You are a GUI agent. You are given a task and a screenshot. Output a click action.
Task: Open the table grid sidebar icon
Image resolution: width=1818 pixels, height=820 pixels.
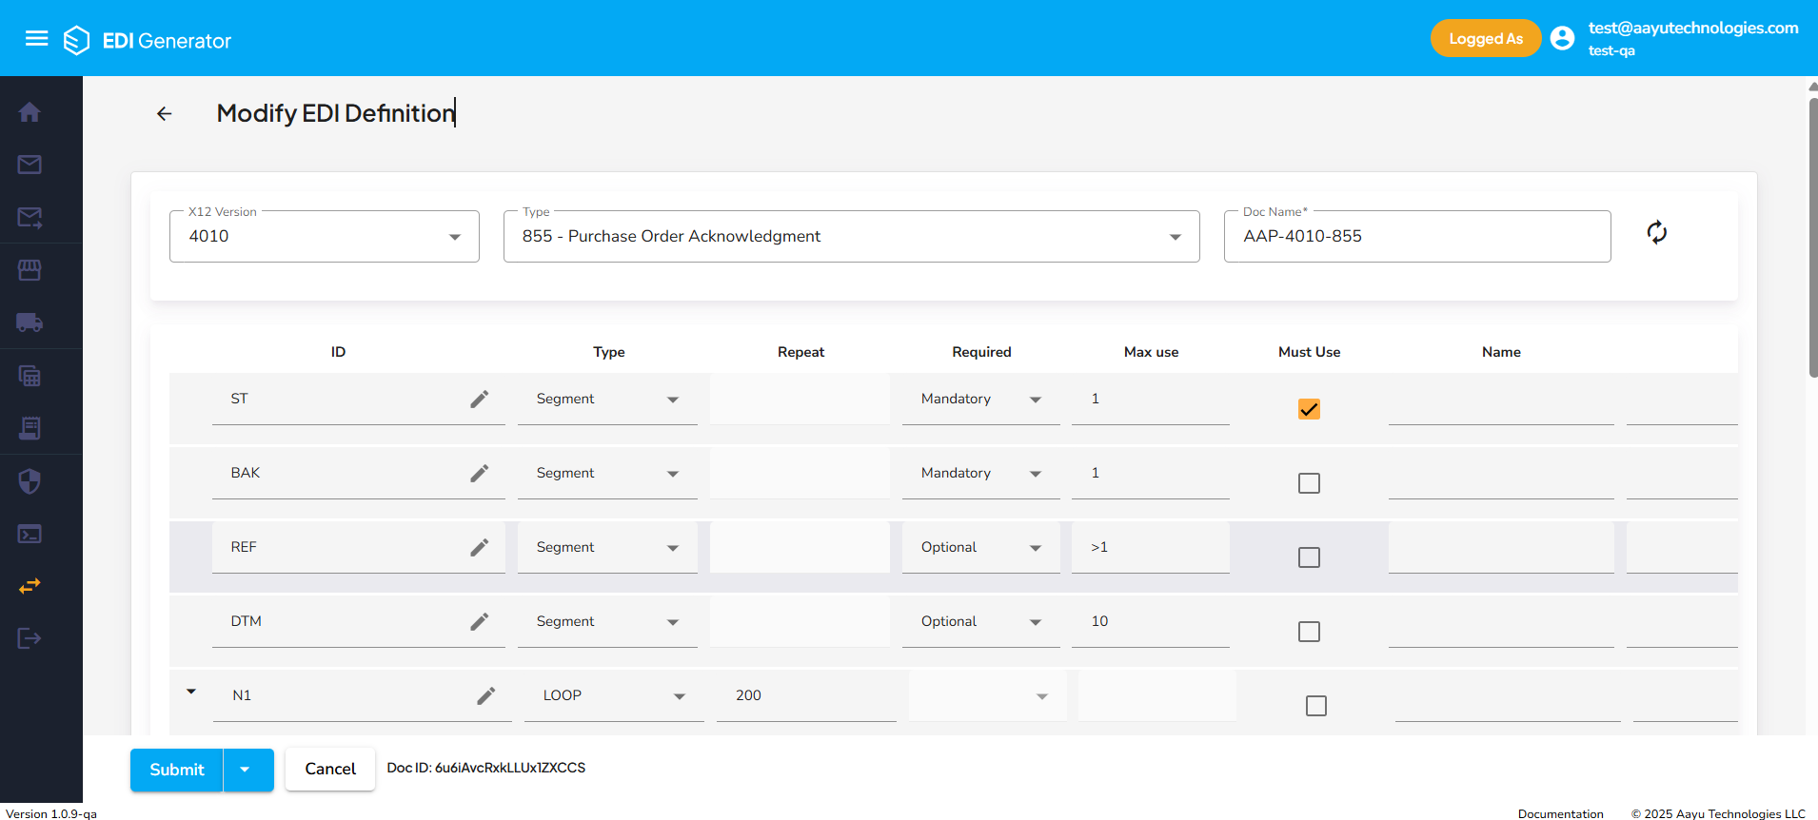(x=30, y=376)
